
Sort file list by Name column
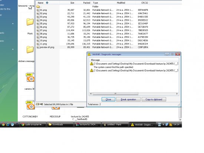[x=40, y=3]
